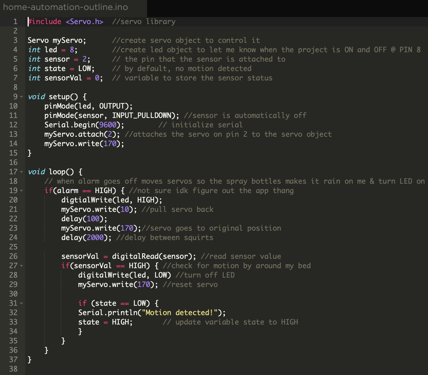Viewport: 428px width, 375px height.
Task: Click 'INPUT_PULLDOWN' on line 11
Action: [x=141, y=116]
